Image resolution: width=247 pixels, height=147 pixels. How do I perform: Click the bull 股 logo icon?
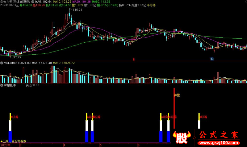(x=182, y=137)
